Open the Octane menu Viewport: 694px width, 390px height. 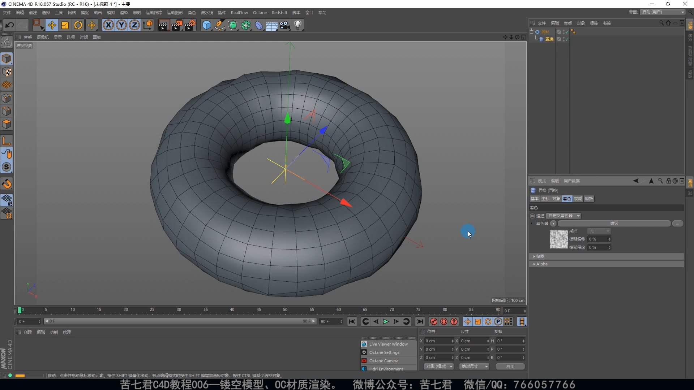(260, 13)
